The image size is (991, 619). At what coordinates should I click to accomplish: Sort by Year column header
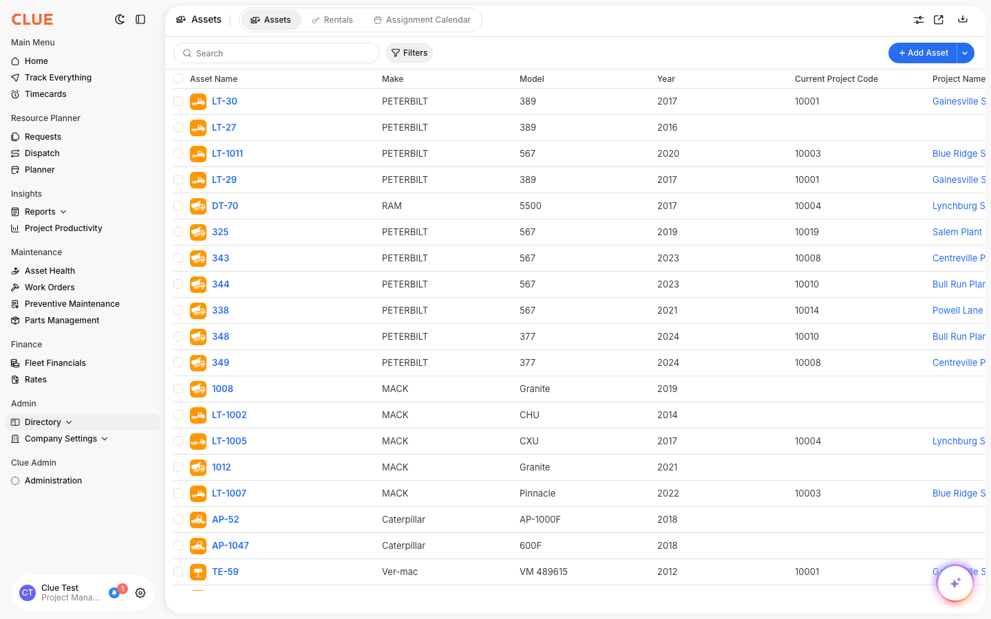666,79
